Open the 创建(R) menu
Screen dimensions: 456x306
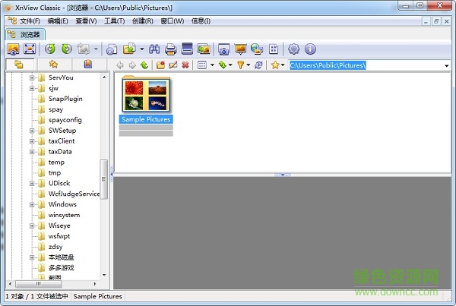[143, 21]
